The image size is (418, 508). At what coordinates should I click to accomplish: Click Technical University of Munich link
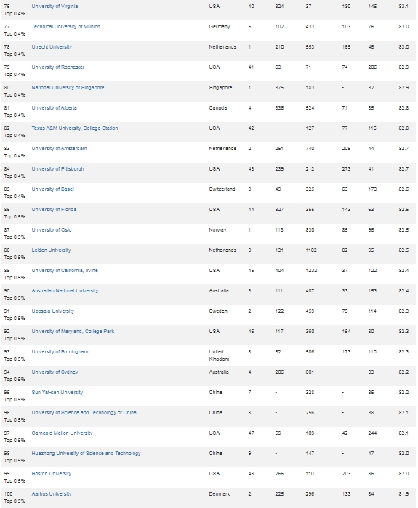point(65,27)
